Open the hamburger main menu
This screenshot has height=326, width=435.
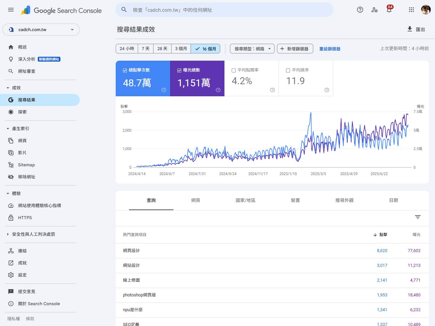(x=11, y=10)
